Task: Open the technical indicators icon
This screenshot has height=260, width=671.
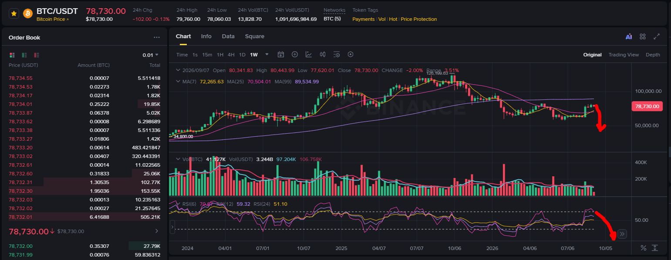Action: (309, 55)
